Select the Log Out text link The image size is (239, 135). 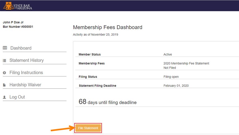[17, 97]
